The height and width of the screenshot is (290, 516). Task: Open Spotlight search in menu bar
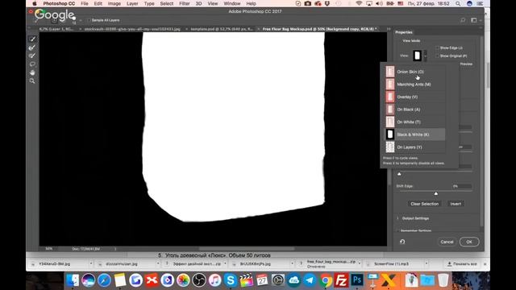click(x=458, y=3)
